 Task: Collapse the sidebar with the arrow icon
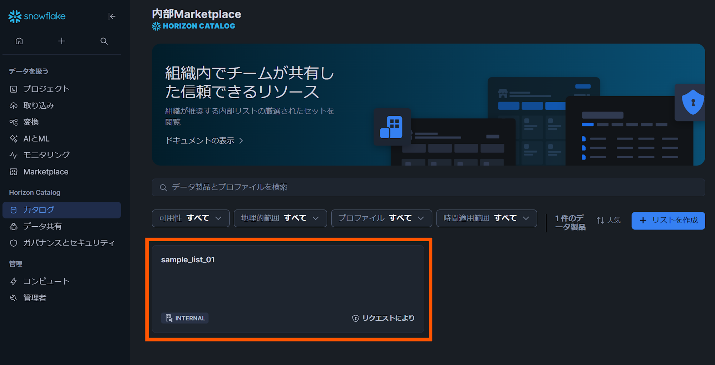(112, 16)
